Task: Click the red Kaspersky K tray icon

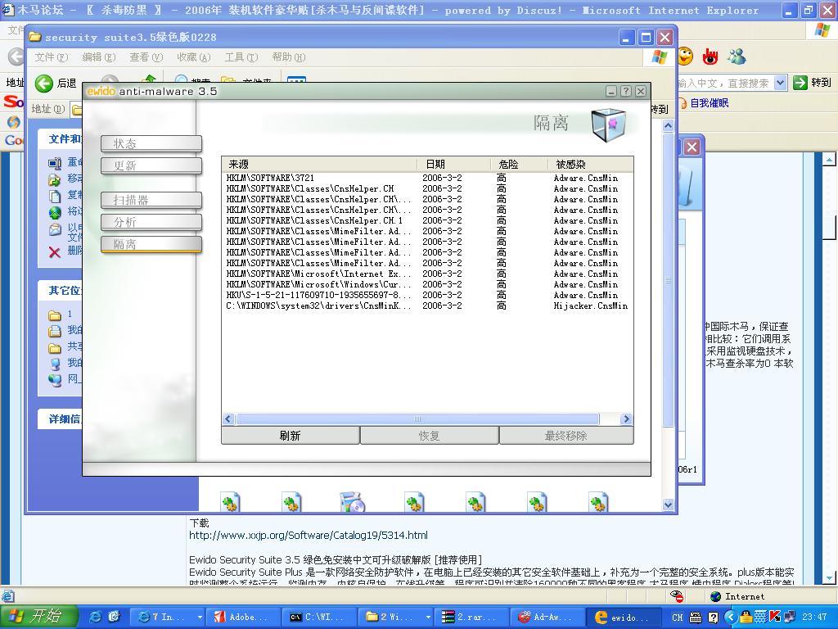Action: [774, 618]
